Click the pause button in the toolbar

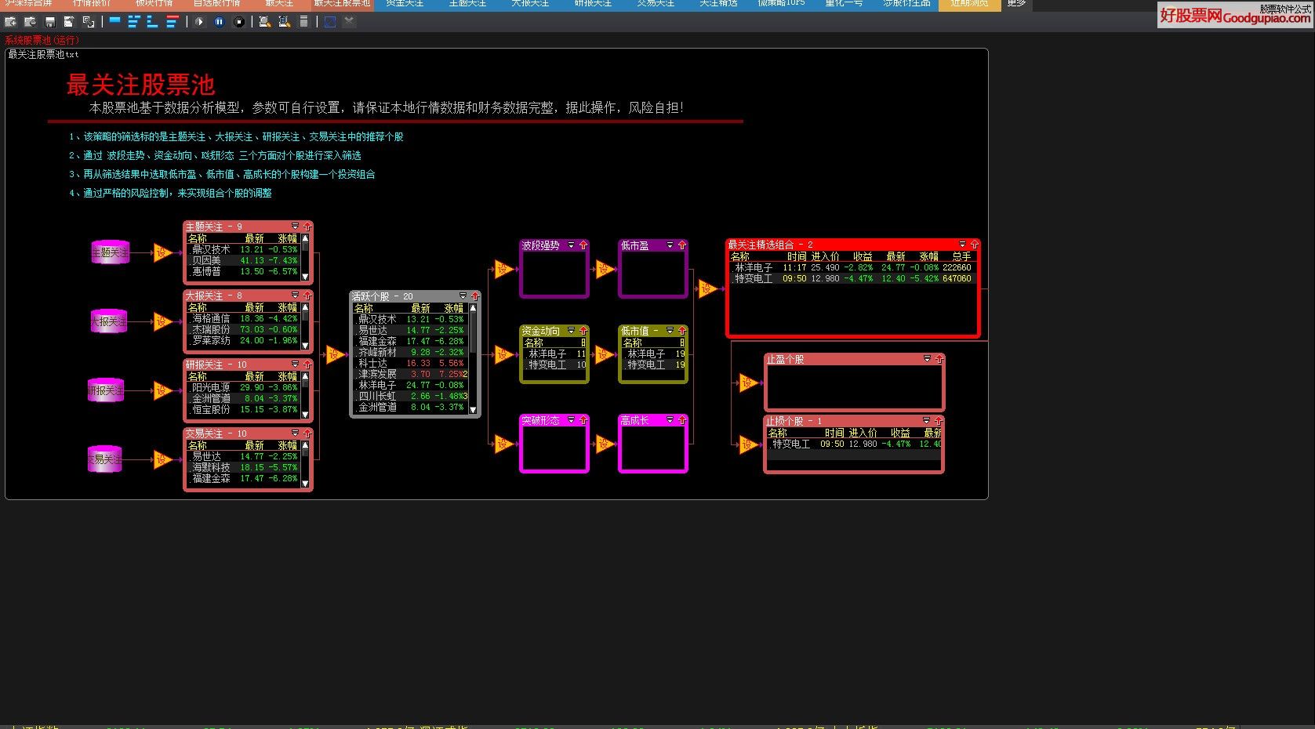(x=219, y=22)
